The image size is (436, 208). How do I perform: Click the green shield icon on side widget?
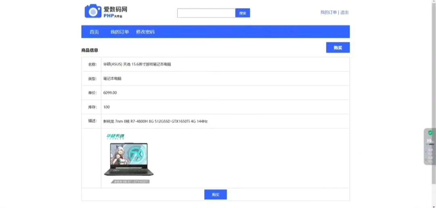click(430, 133)
